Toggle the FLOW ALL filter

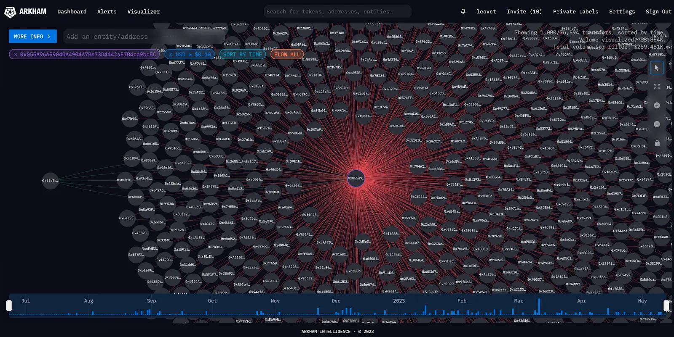click(287, 54)
